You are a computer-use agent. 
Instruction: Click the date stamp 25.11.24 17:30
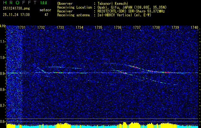pyautogui.click(x=16, y=15)
